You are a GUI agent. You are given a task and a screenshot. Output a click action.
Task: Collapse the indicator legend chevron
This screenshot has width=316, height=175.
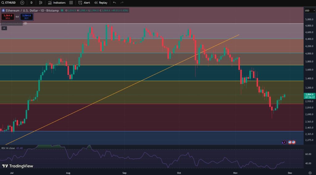(4, 28)
